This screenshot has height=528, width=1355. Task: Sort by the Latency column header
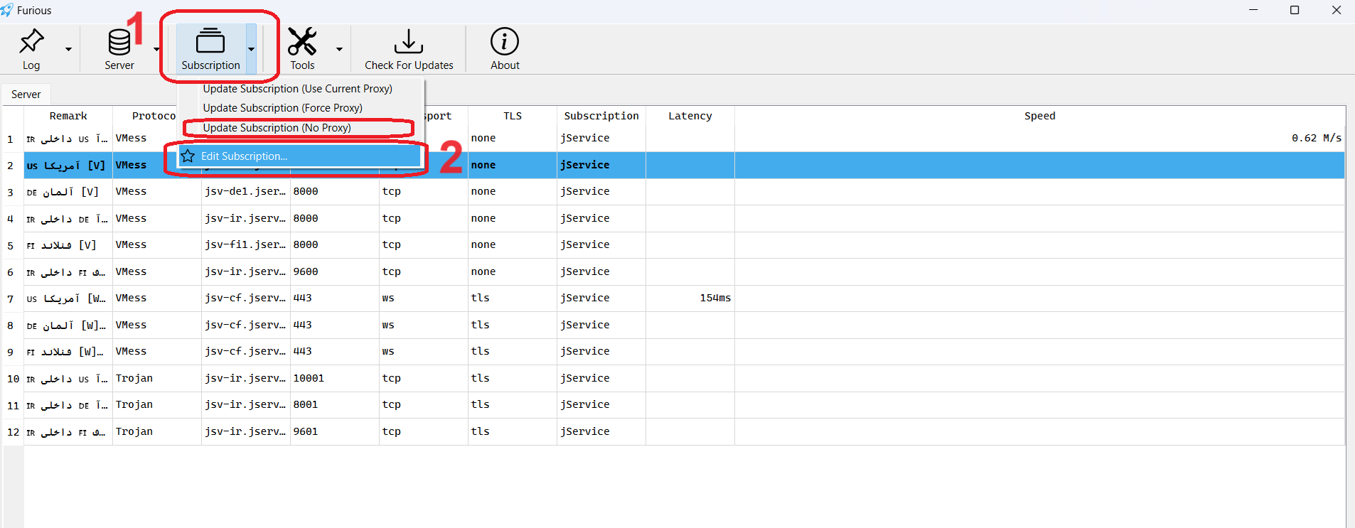click(690, 116)
